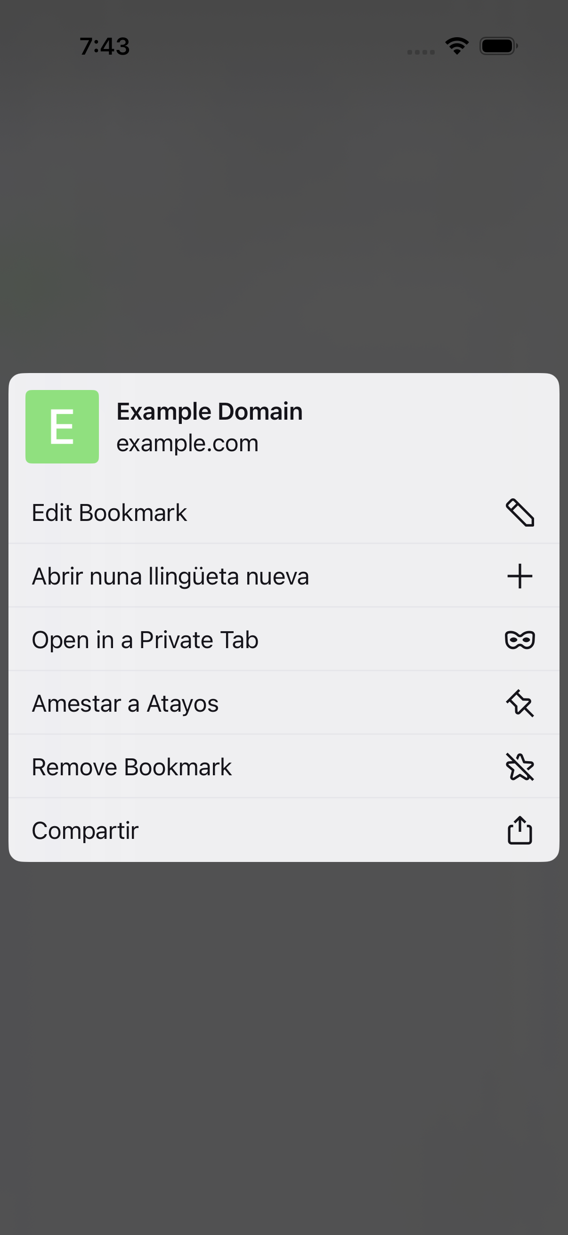Tap the Wi-Fi status icon

coord(457,46)
